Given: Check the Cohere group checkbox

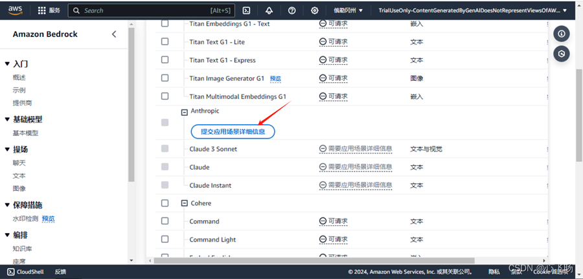Looking at the screenshot, I should pyautogui.click(x=165, y=203).
